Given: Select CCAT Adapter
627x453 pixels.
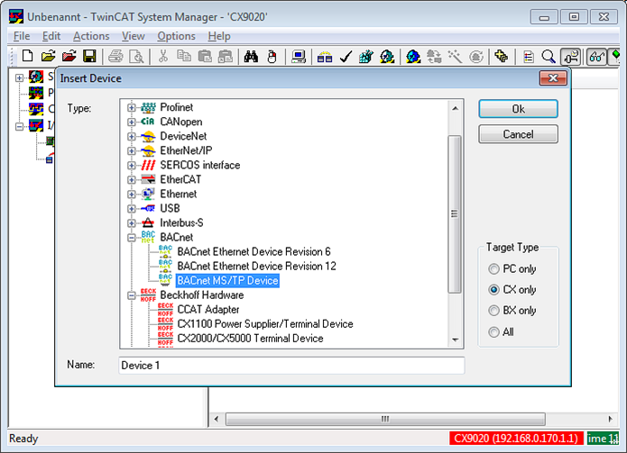Looking at the screenshot, I should tap(207, 309).
